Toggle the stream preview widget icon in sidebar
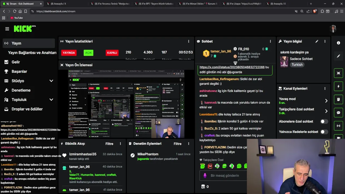Viewport: 345px width, 194px height. (339, 73)
